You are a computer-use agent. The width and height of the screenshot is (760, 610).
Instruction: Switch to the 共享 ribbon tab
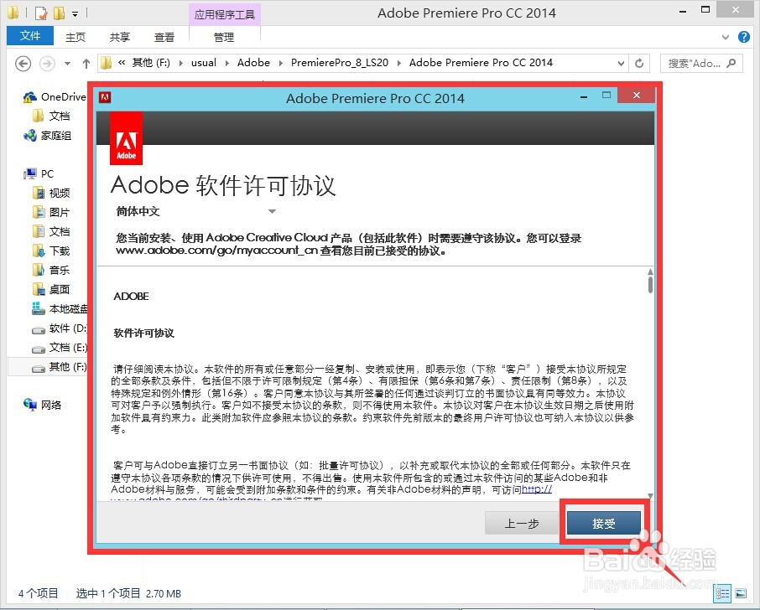[119, 36]
